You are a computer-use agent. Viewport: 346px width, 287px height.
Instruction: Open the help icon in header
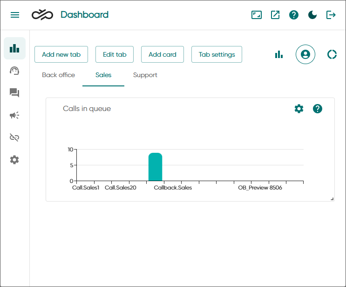(x=294, y=15)
